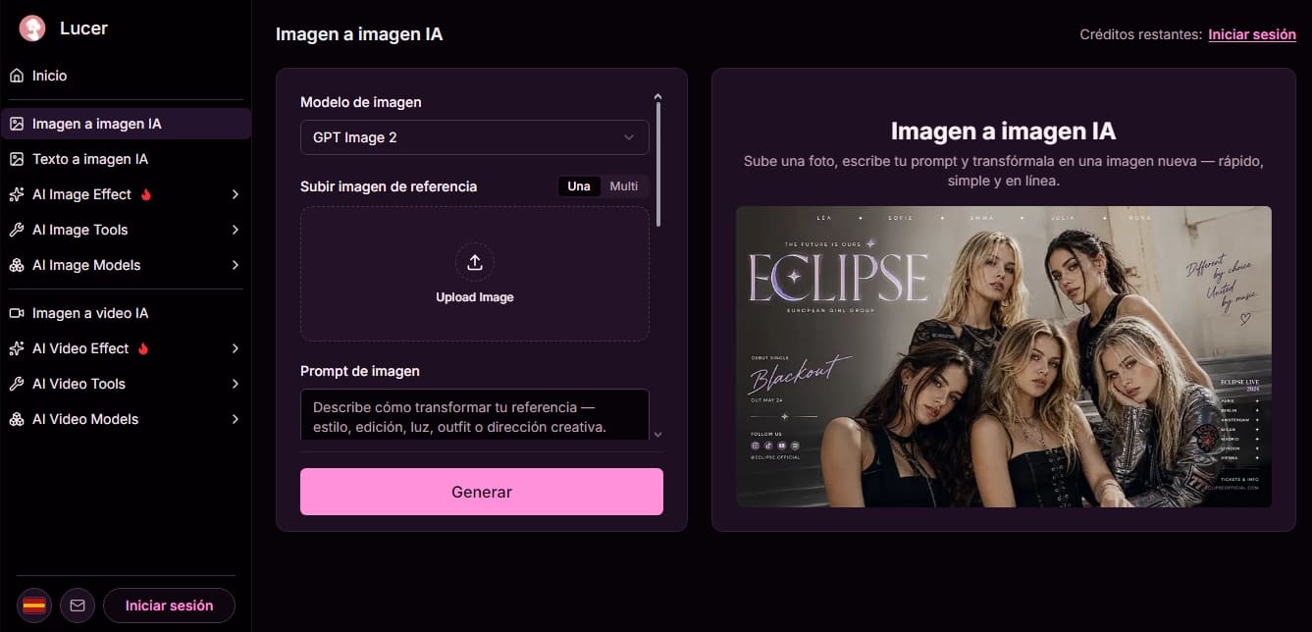Viewport: 1312px width, 632px height.
Task: Click the Imagen a imagen IA page title
Action: [359, 34]
